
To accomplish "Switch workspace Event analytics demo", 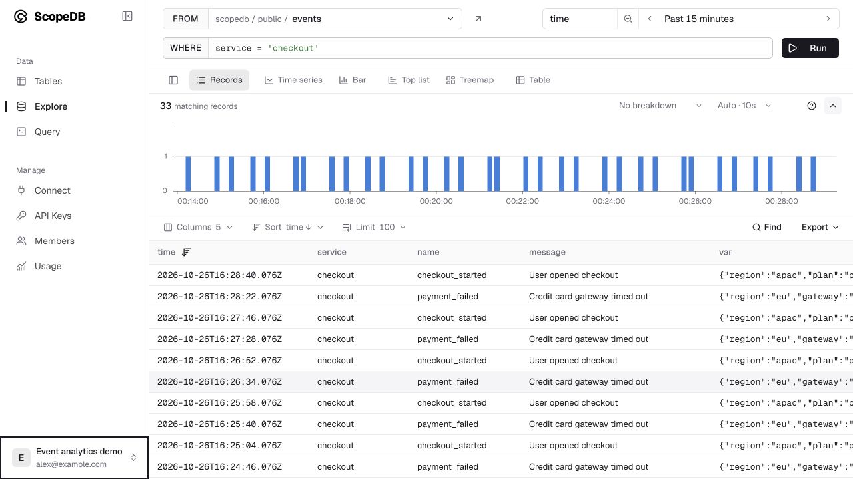I will (74, 458).
